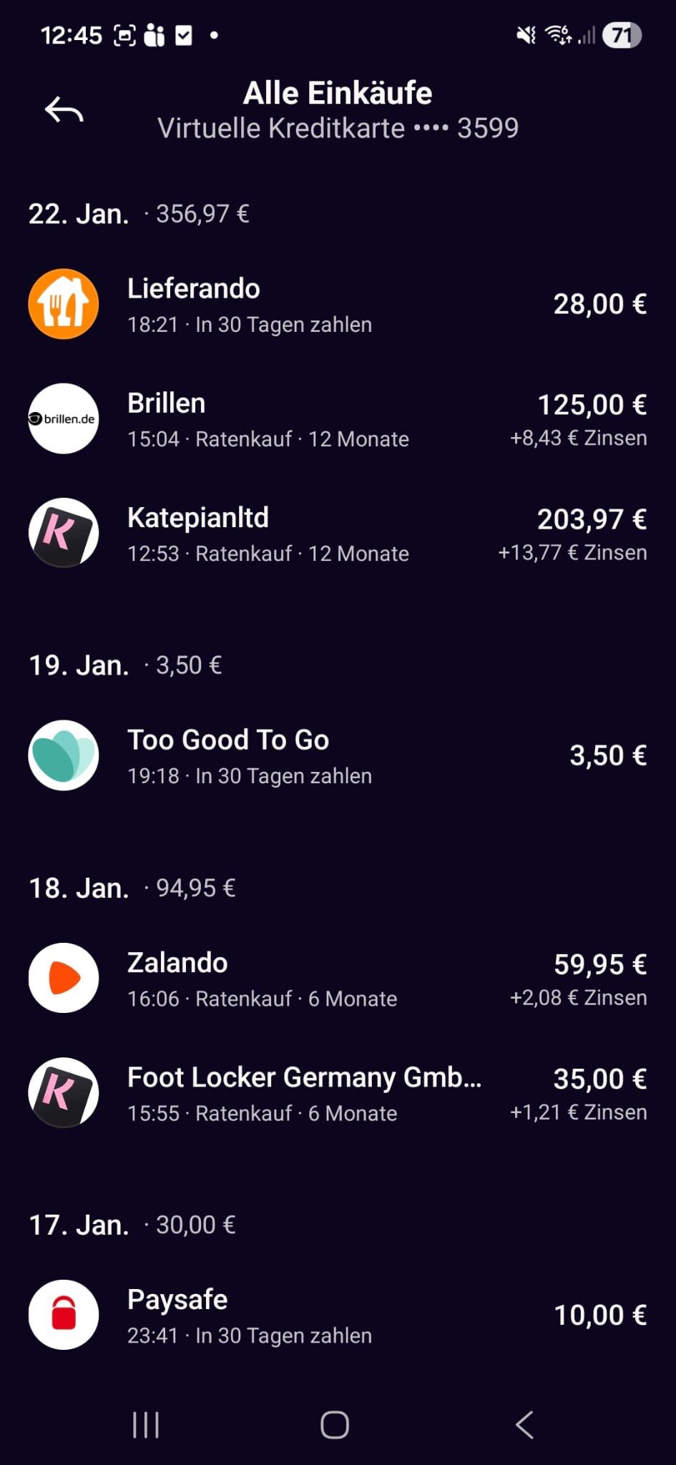View the Zalando 59,95 € amount
Viewport: 676px width, 1465px height.
tap(599, 964)
